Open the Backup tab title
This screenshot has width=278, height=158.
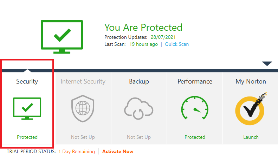(139, 81)
